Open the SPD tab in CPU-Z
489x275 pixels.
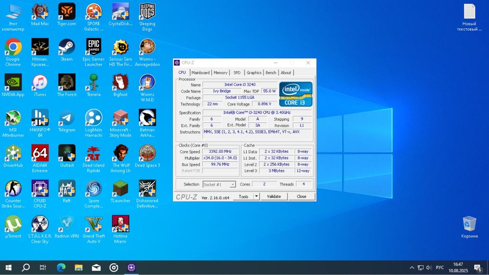tap(237, 73)
